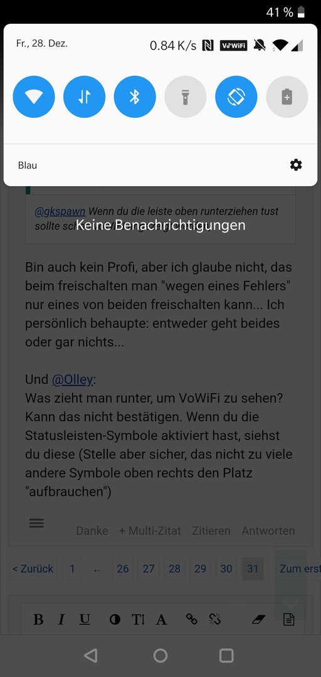Tap the remove link icon
This screenshot has height=677, width=321.
pos(214,619)
